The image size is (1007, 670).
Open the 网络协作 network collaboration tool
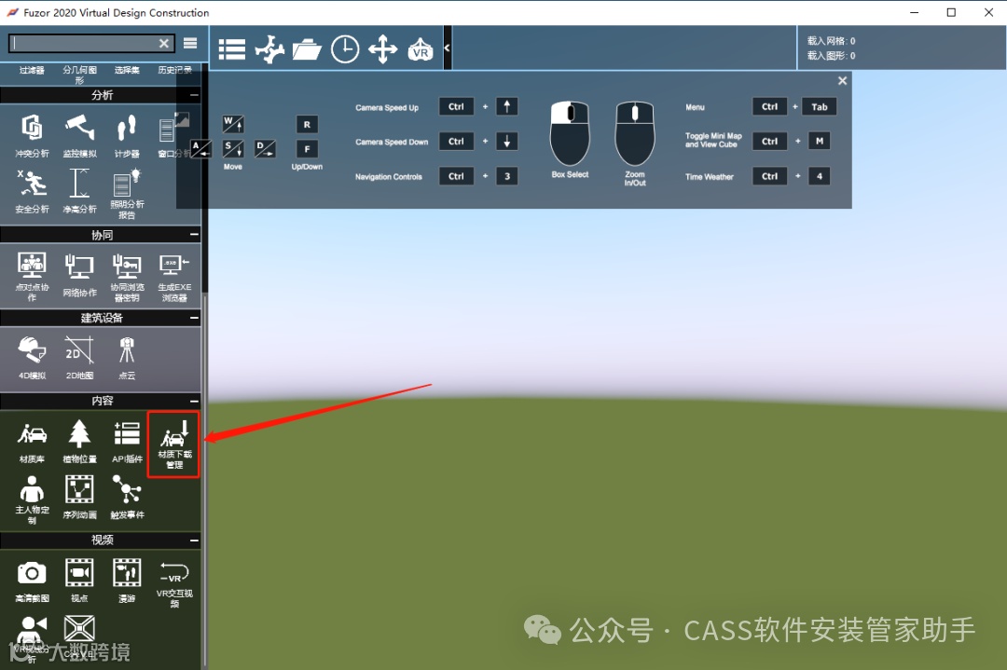79,275
